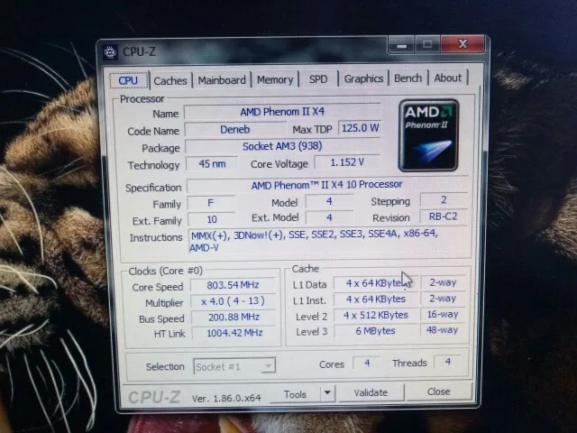Click the CPU-Z title bar icon
Image resolution: width=577 pixels, height=433 pixels.
pyautogui.click(x=110, y=52)
